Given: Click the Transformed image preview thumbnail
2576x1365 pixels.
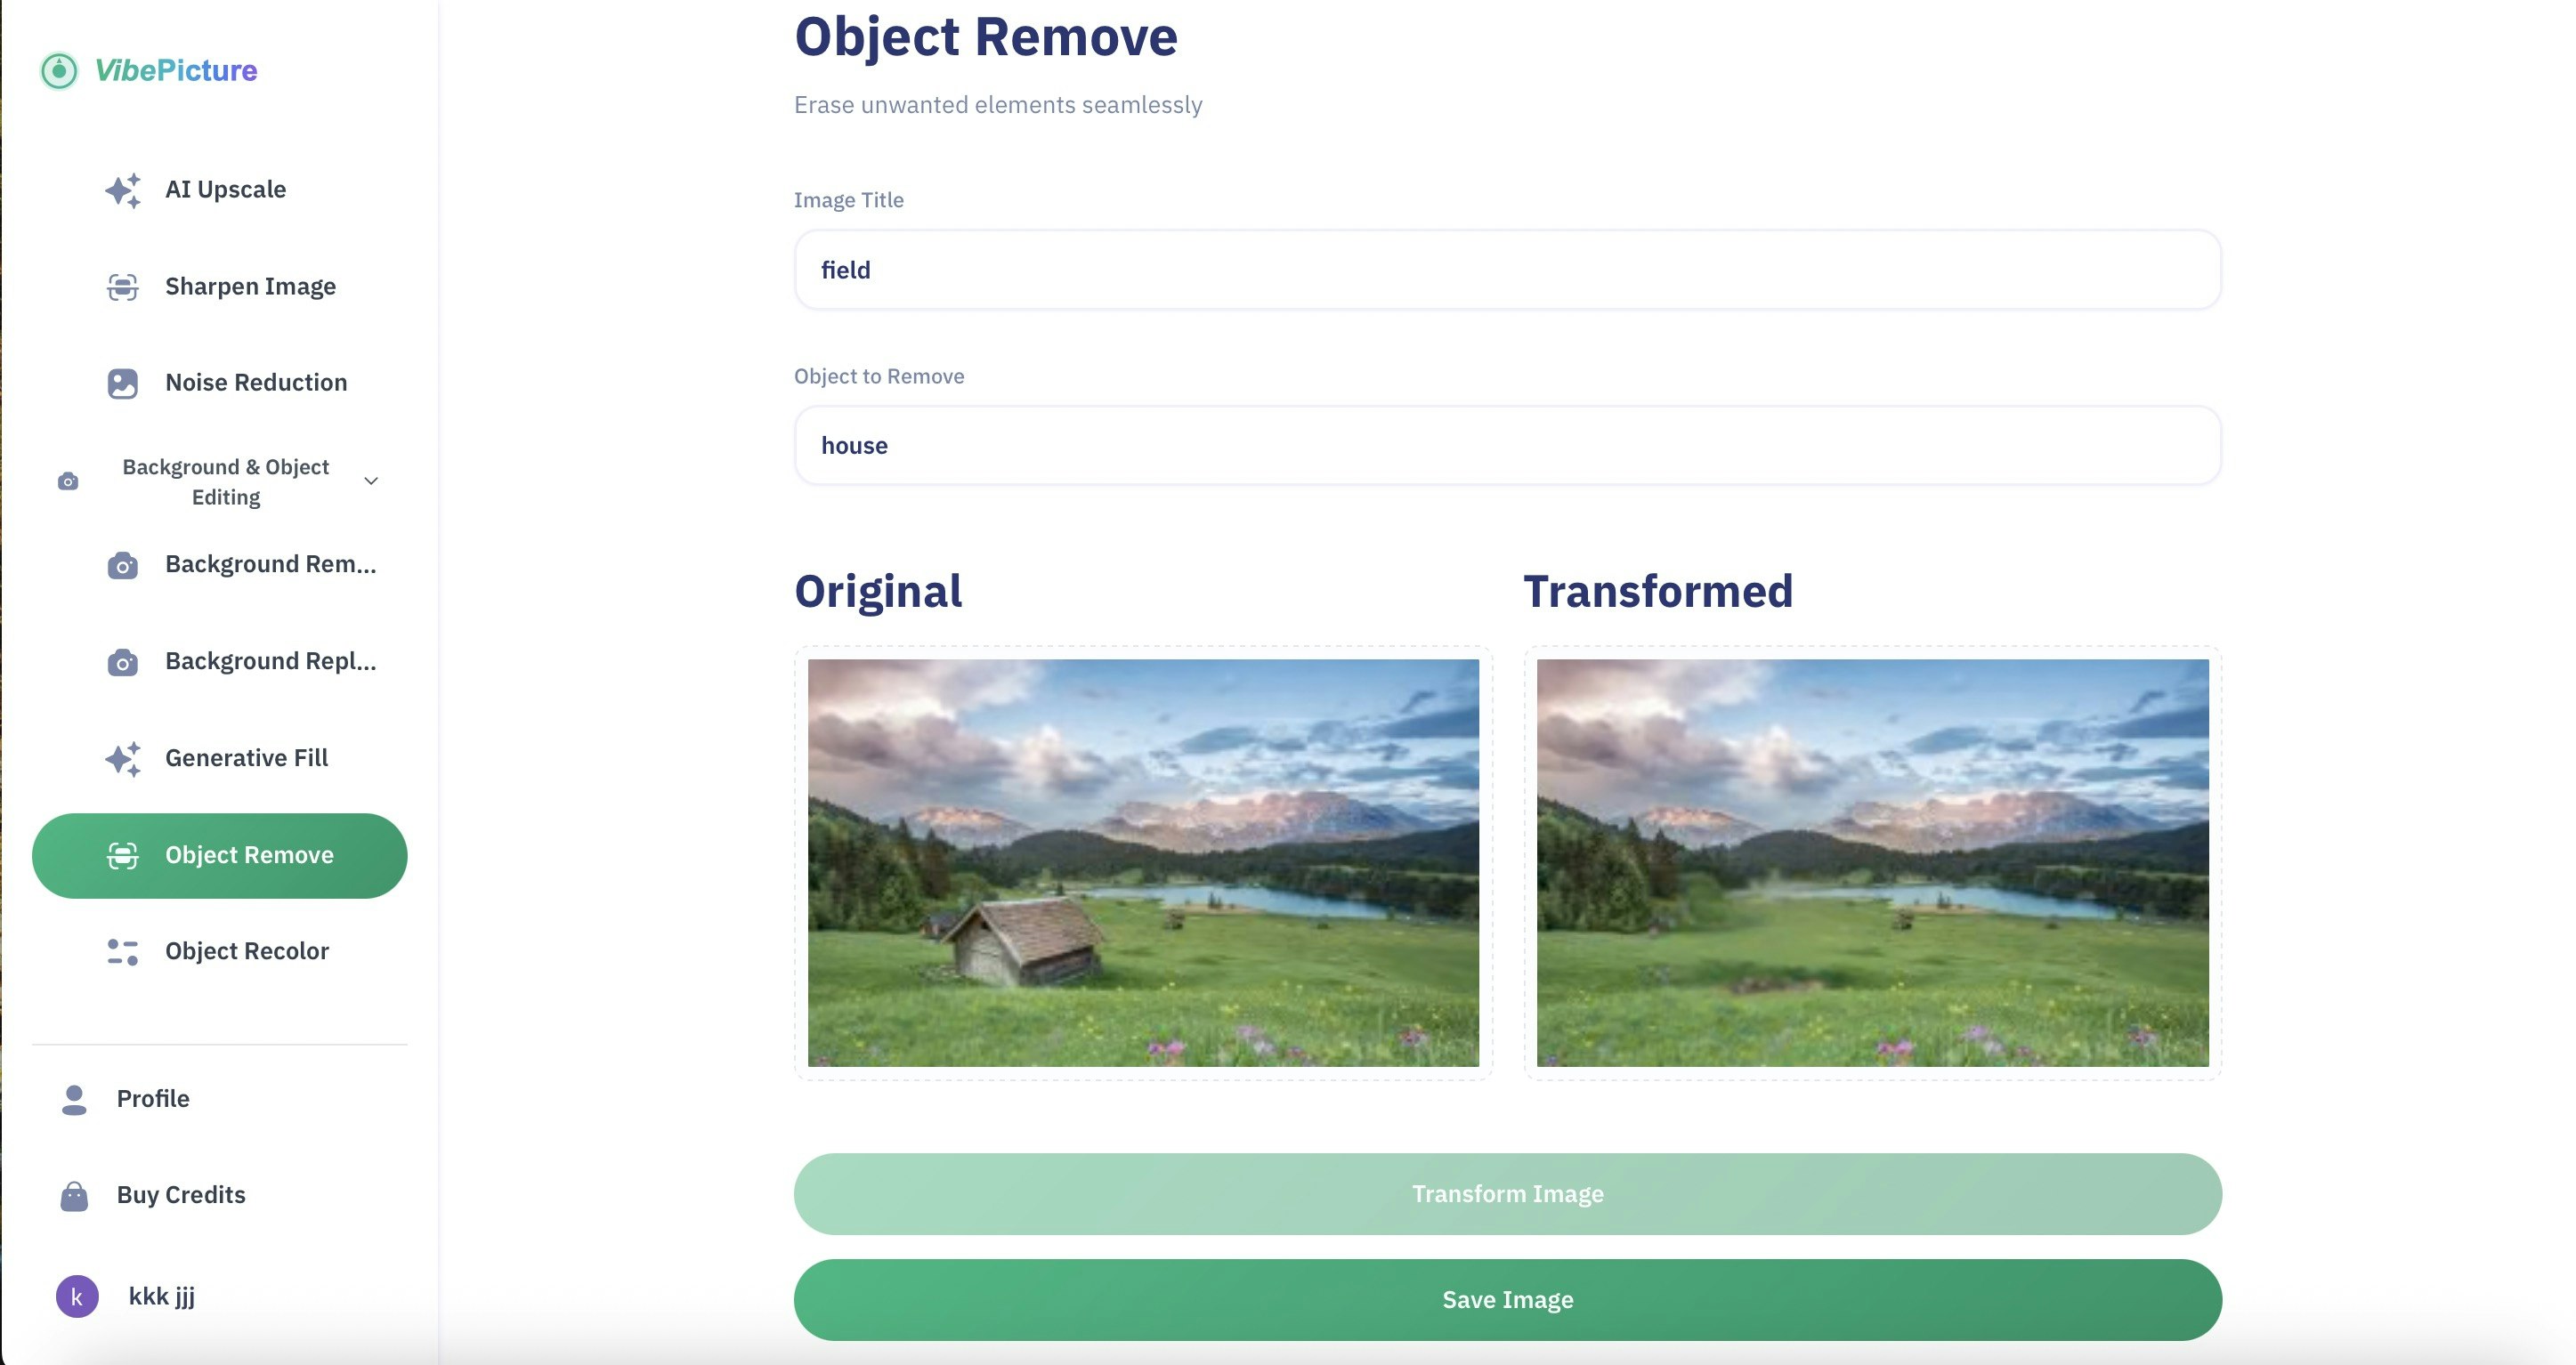Looking at the screenshot, I should pos(1872,862).
